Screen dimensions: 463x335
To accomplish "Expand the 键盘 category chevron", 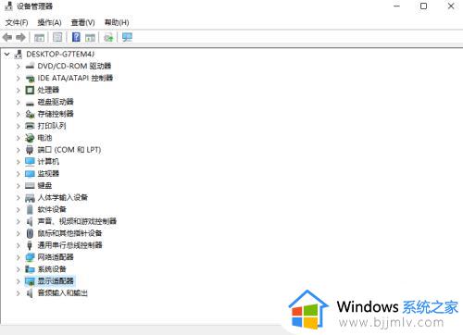I will pos(19,186).
